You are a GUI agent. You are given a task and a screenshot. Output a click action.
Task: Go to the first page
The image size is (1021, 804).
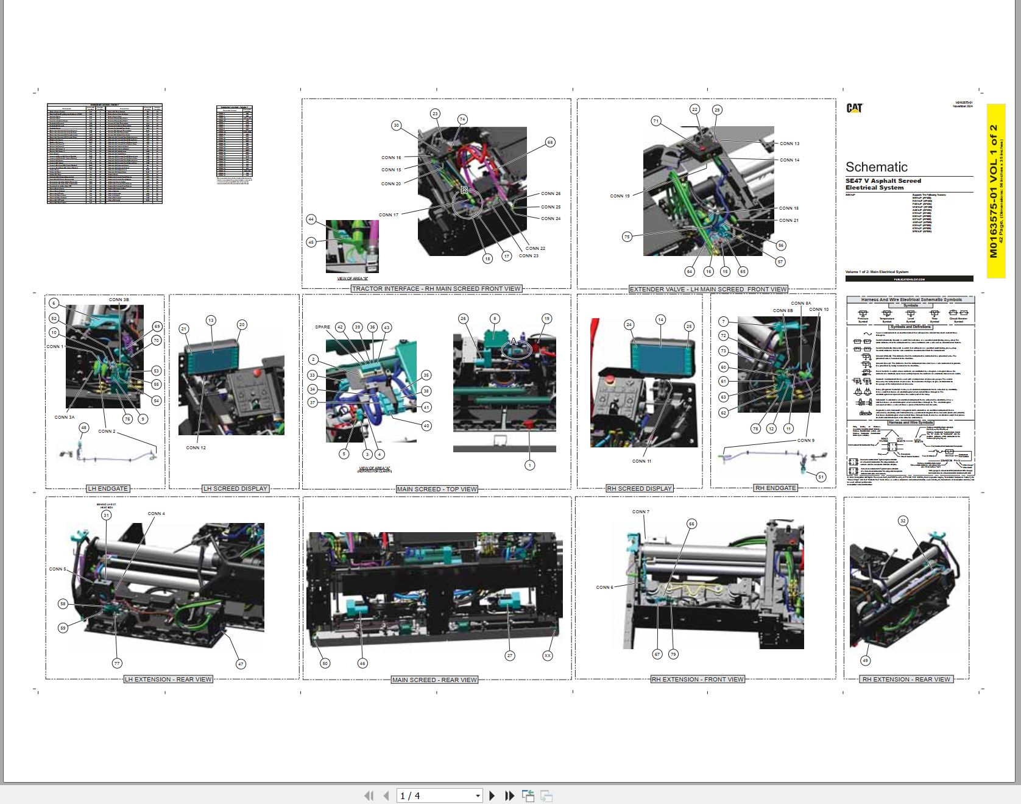tap(369, 795)
